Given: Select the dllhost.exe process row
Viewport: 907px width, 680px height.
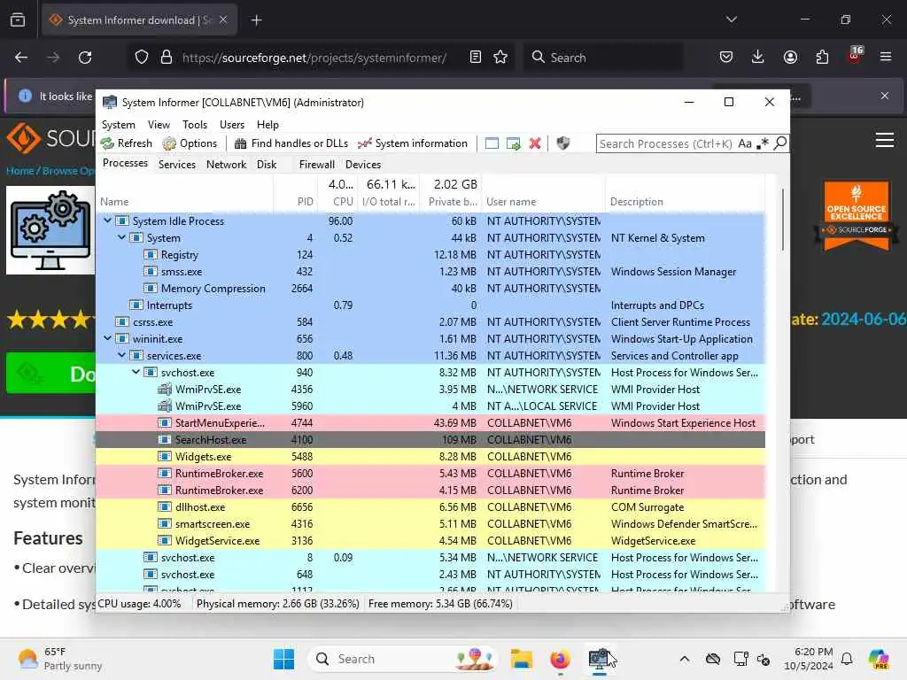Looking at the screenshot, I should point(430,506).
